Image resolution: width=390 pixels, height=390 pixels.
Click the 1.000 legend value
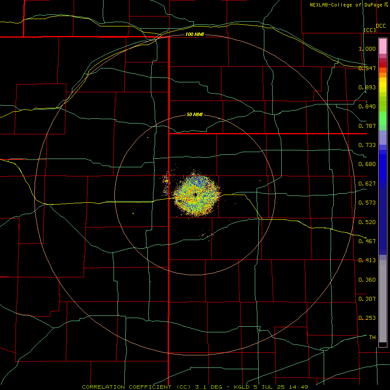367,49
